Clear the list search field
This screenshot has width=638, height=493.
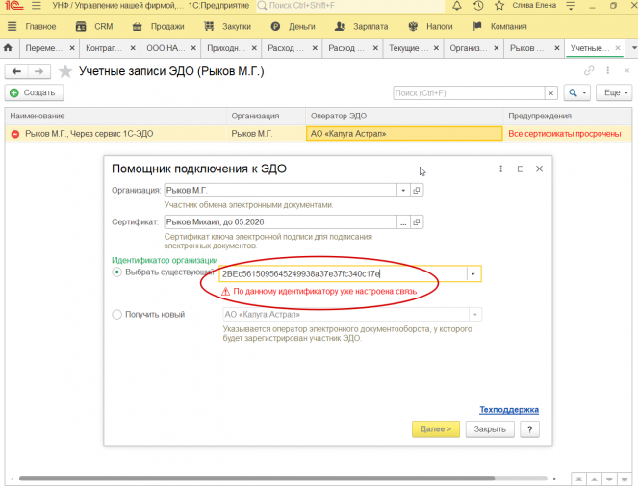pos(551,93)
